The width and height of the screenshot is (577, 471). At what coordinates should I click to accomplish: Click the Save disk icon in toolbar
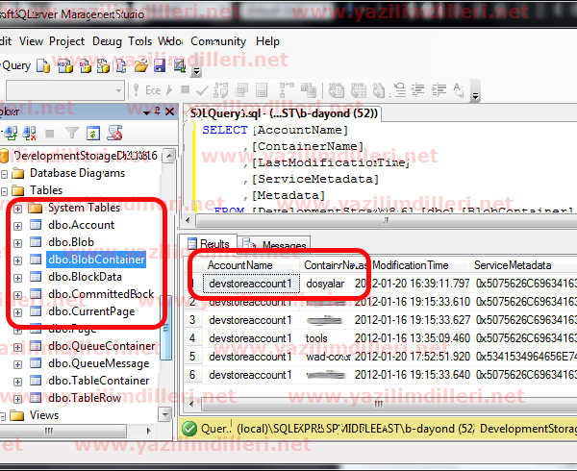156,65
